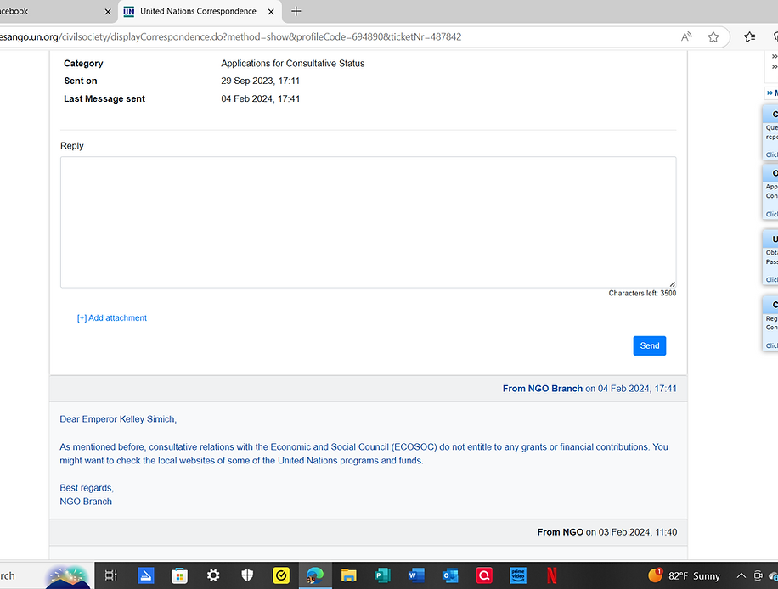
Task: Select the Microsoft Edge taskbar icon
Action: click(315, 575)
